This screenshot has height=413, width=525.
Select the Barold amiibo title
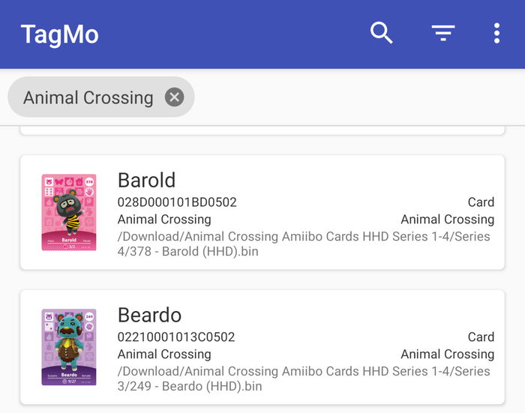coord(147,180)
